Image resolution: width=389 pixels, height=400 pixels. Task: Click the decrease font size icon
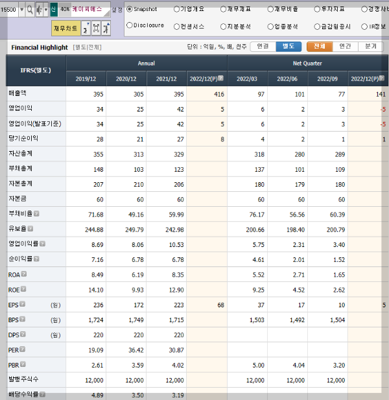pos(86,28)
